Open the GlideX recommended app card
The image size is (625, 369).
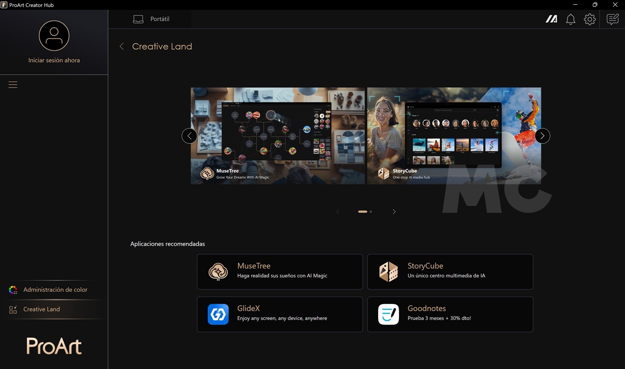point(280,314)
